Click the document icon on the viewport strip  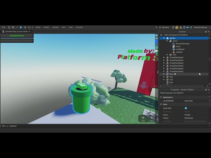click(157, 51)
